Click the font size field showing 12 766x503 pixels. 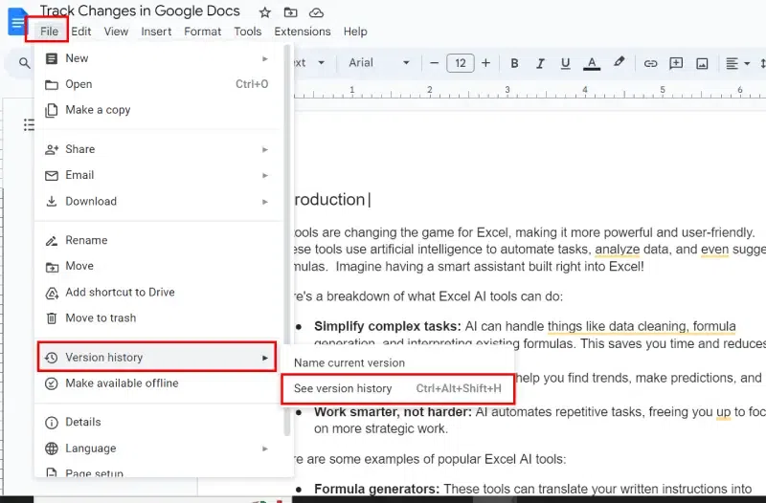point(461,63)
